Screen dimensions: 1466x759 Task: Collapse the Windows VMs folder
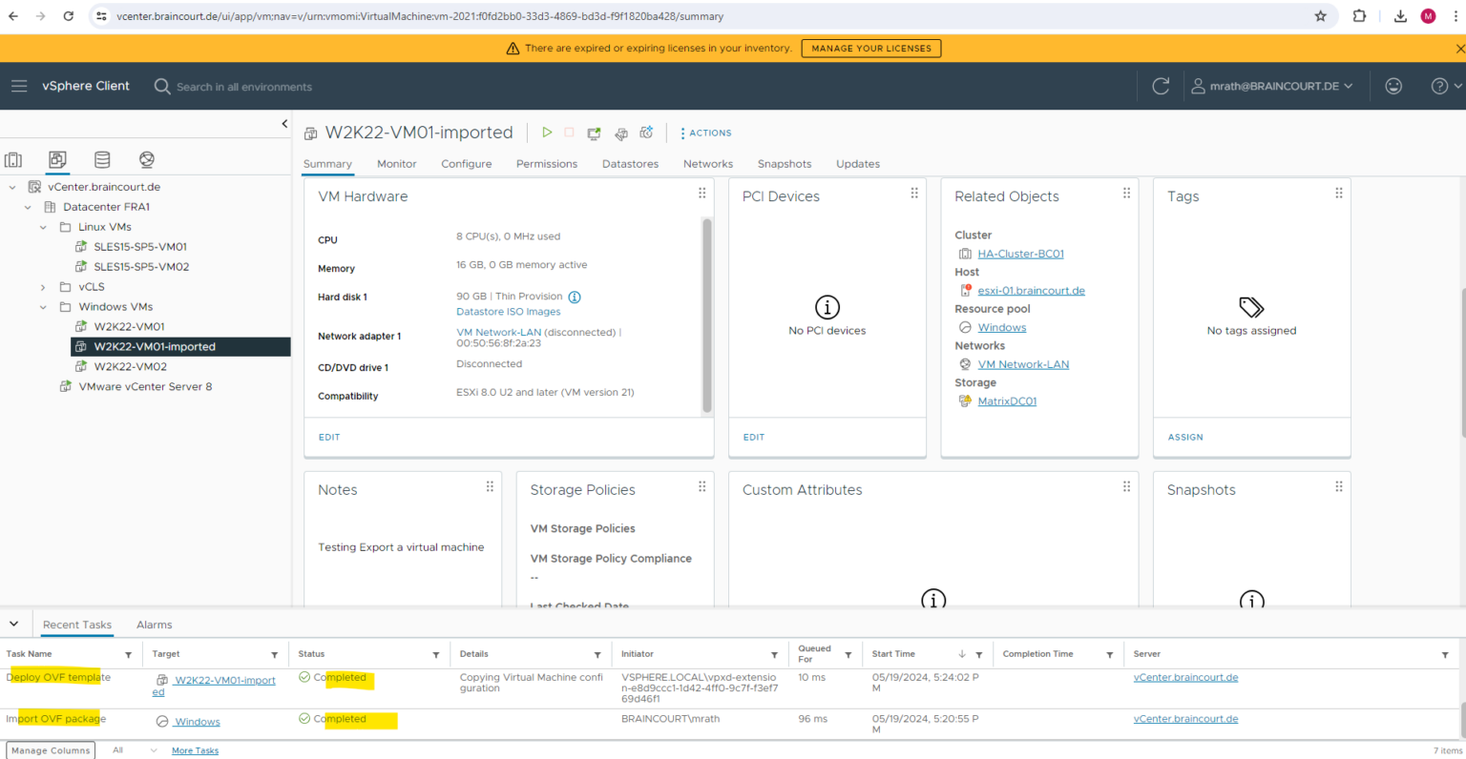[42, 306]
